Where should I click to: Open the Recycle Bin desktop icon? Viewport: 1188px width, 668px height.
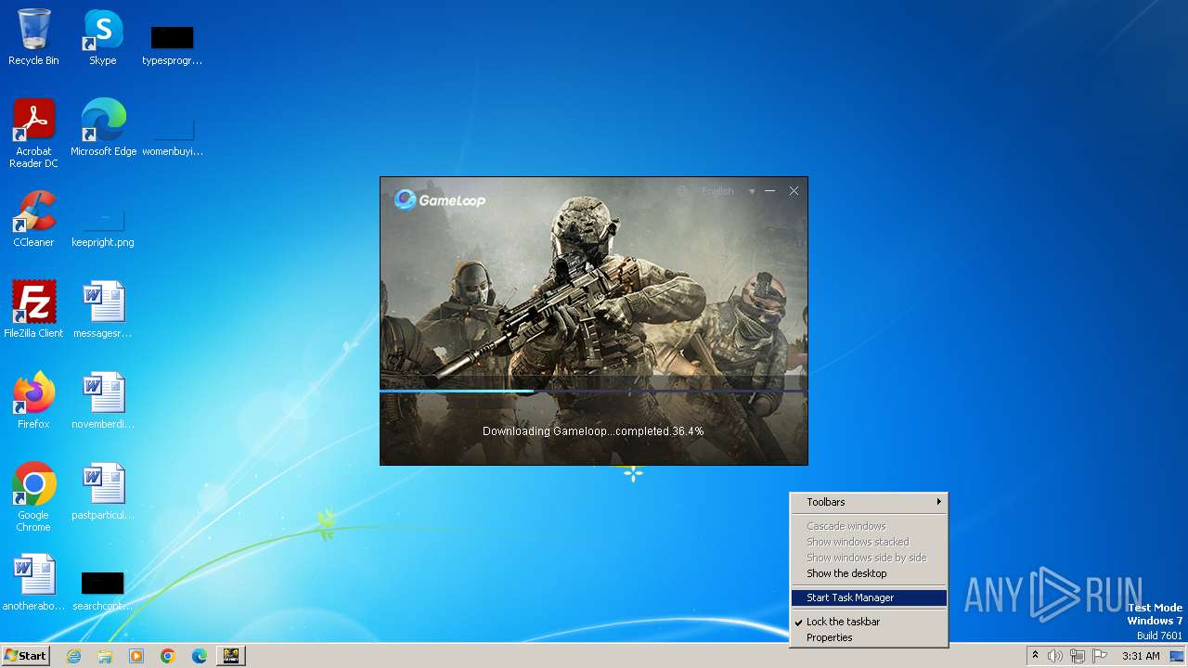click(33, 37)
